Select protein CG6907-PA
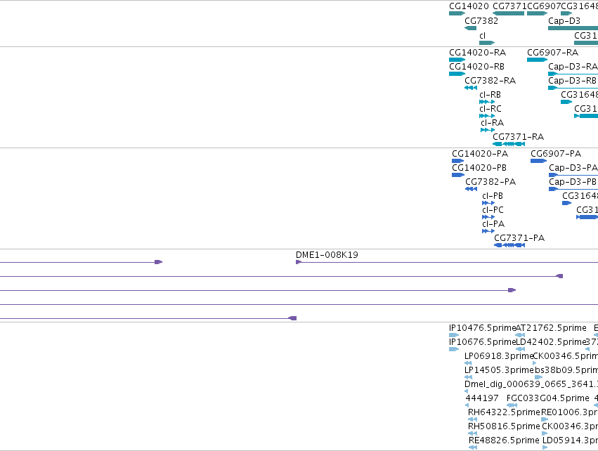 pyautogui.click(x=556, y=154)
